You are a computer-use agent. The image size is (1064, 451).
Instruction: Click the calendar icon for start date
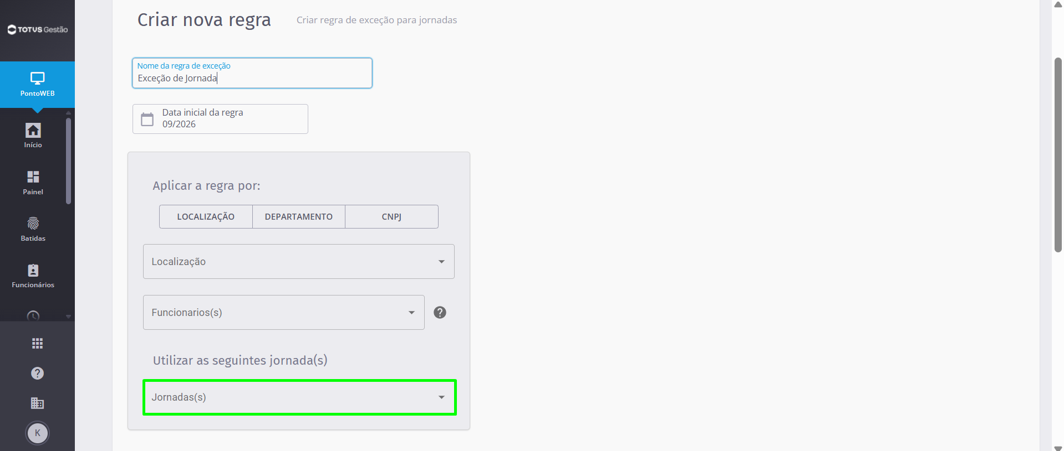click(x=147, y=119)
